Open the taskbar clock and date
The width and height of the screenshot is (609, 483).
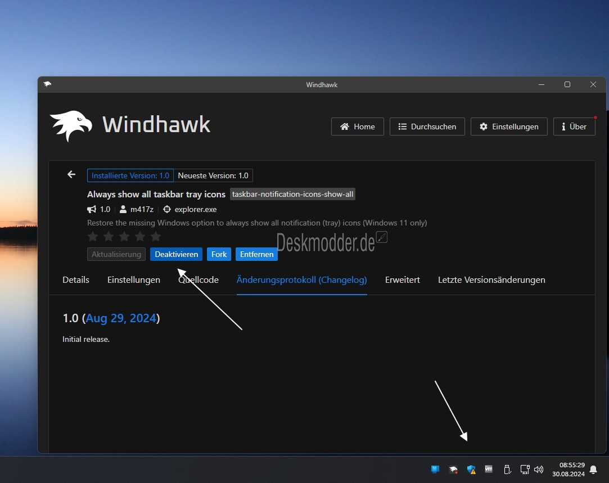coord(569,470)
